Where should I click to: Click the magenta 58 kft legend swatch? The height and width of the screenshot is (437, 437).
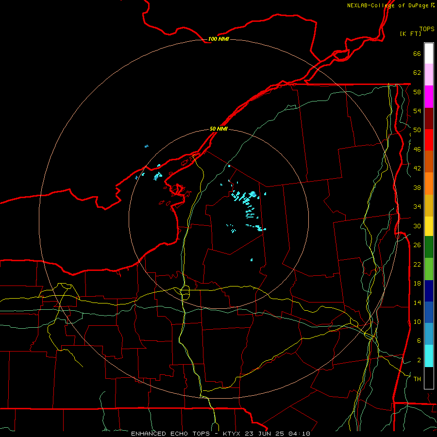[429, 97]
